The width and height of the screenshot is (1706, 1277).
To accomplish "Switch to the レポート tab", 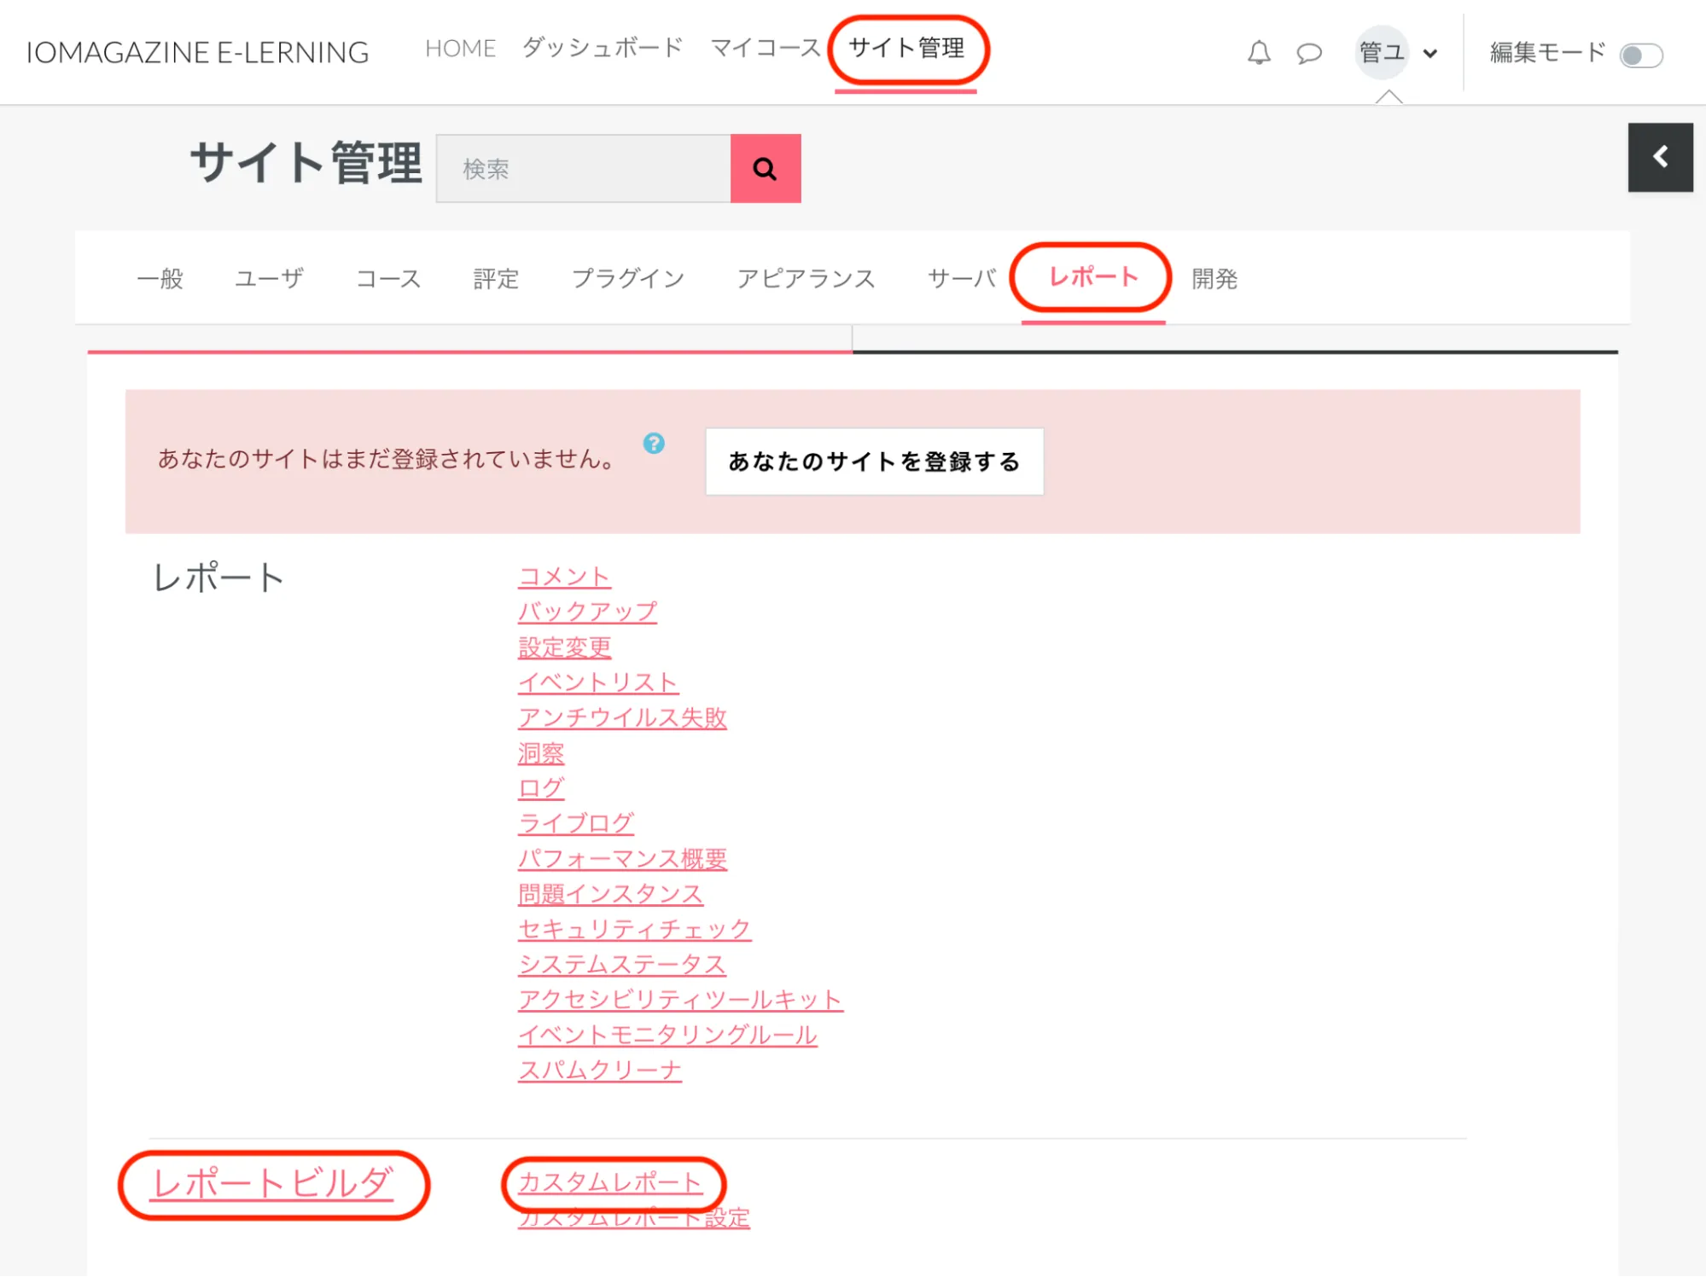I will (1092, 277).
